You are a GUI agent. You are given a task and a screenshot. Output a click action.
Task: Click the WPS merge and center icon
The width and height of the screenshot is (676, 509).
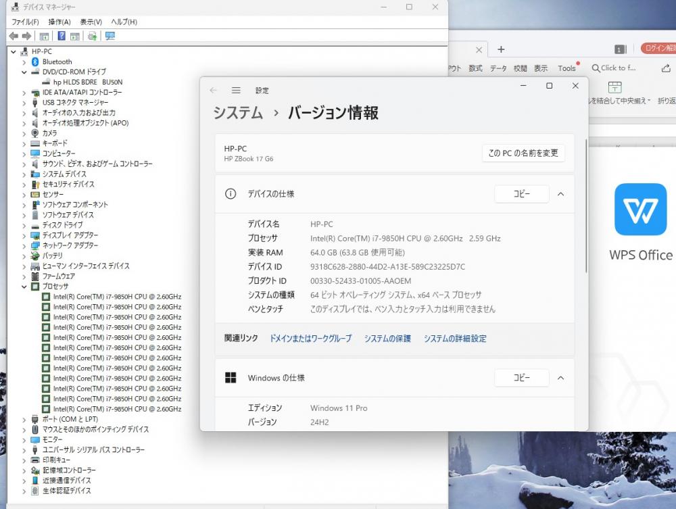(x=614, y=87)
